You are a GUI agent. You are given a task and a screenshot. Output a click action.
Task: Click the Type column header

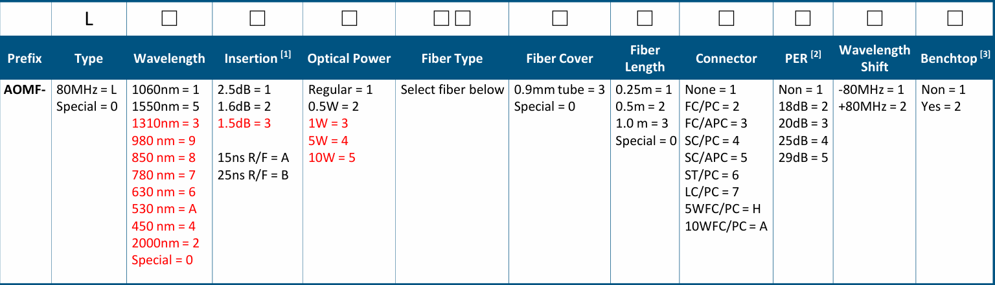(89, 59)
